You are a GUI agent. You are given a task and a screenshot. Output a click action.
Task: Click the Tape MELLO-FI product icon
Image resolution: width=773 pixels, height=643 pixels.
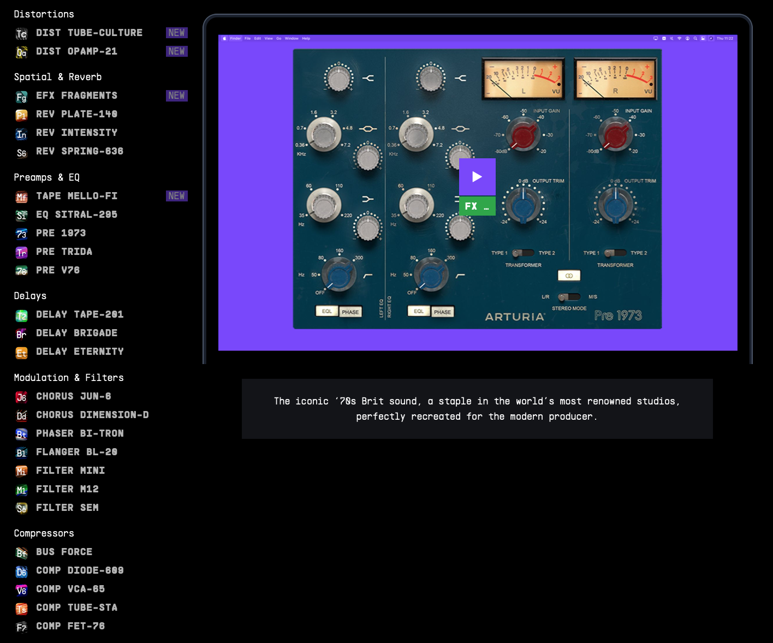pos(21,197)
